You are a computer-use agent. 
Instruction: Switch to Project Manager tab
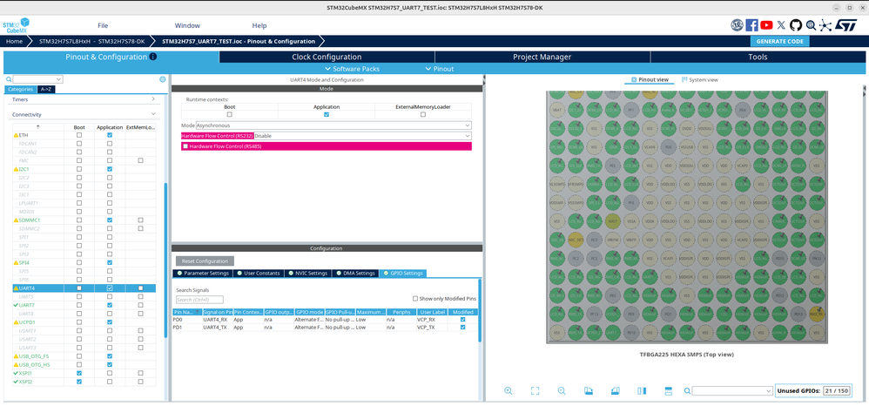point(542,57)
